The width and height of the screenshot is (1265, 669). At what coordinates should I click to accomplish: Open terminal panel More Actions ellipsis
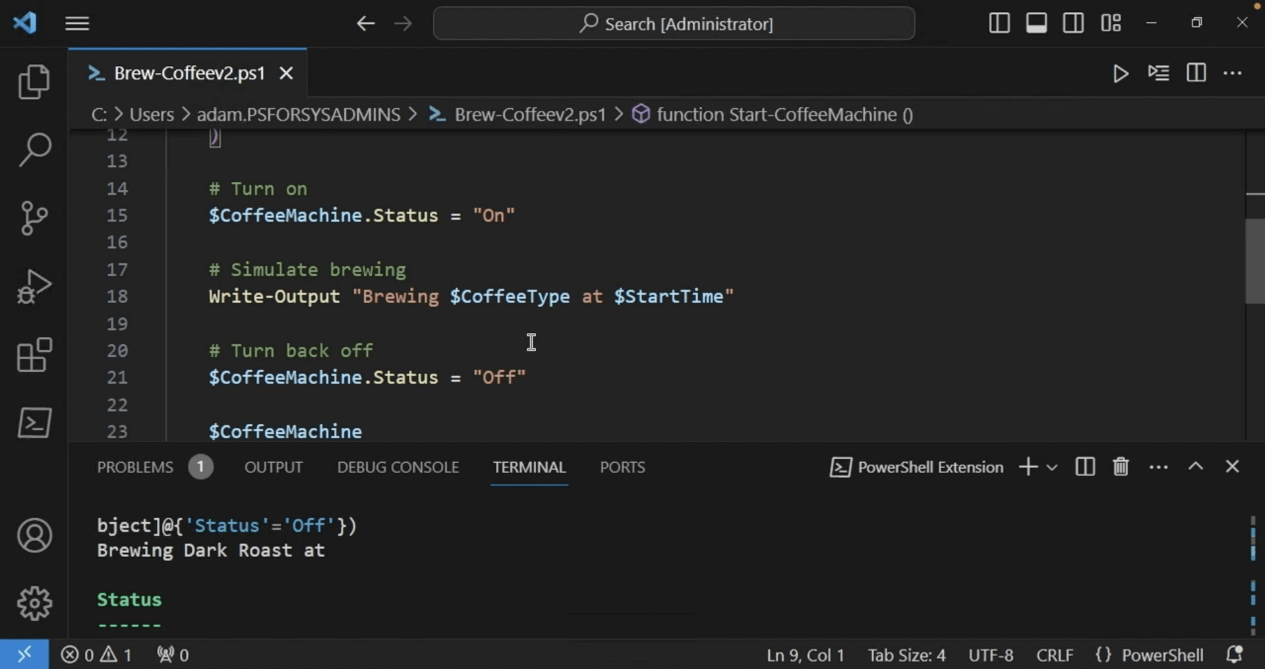point(1158,467)
